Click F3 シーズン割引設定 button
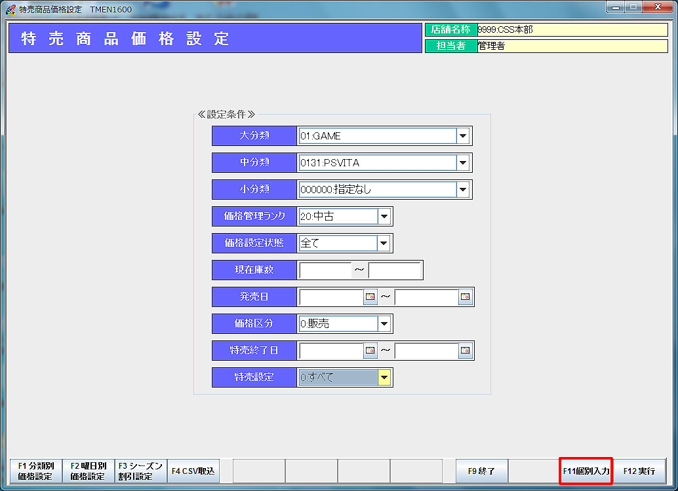 click(x=140, y=471)
